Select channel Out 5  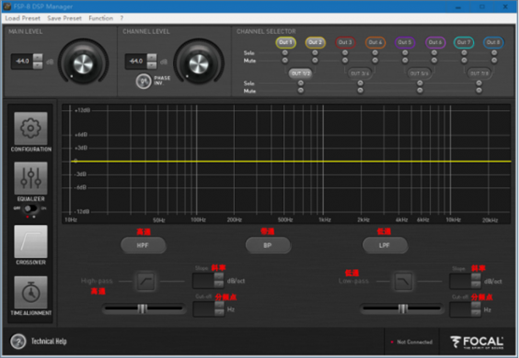pyautogui.click(x=405, y=42)
